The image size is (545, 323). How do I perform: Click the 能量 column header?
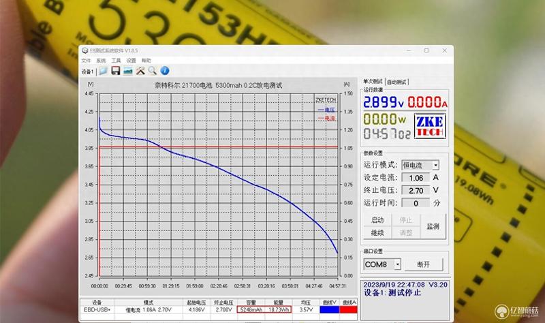pos(279,303)
